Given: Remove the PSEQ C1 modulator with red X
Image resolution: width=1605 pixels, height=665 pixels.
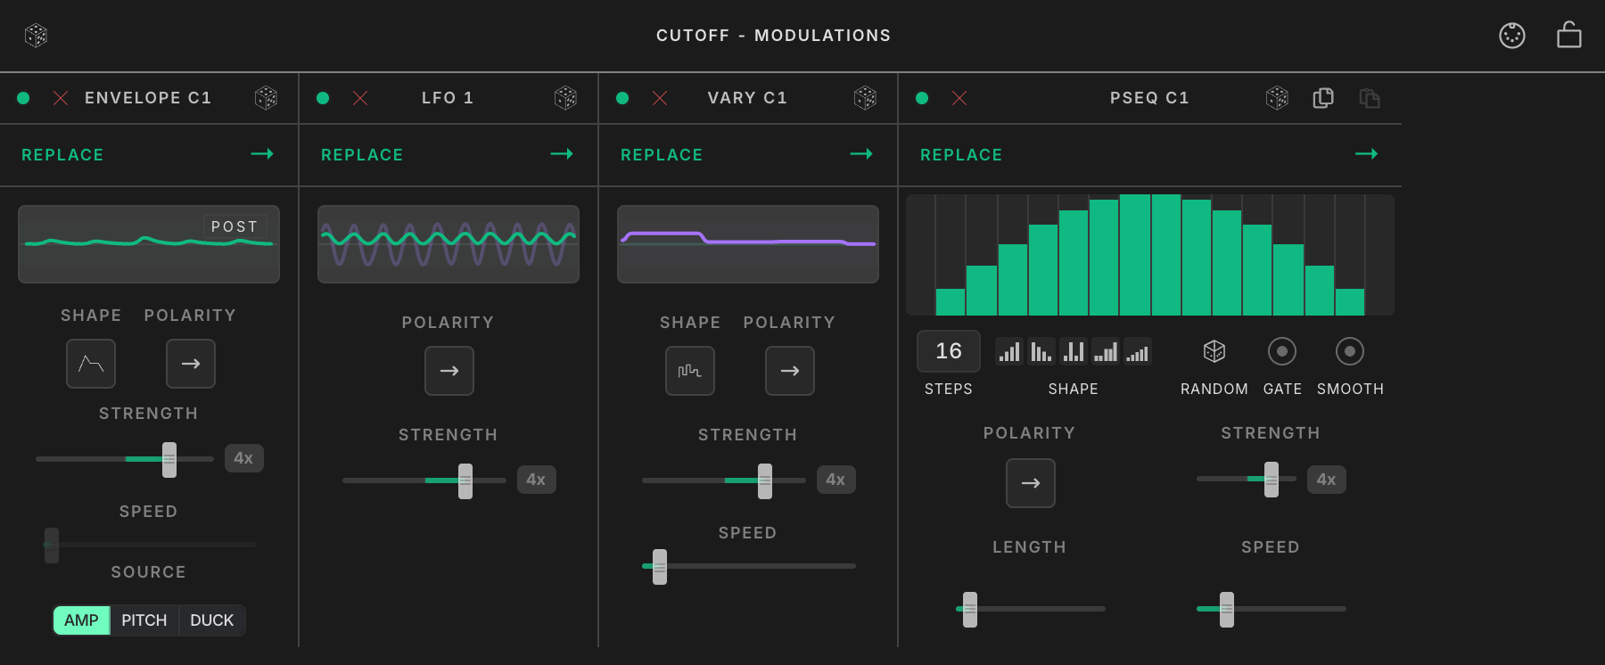Looking at the screenshot, I should coord(959,98).
